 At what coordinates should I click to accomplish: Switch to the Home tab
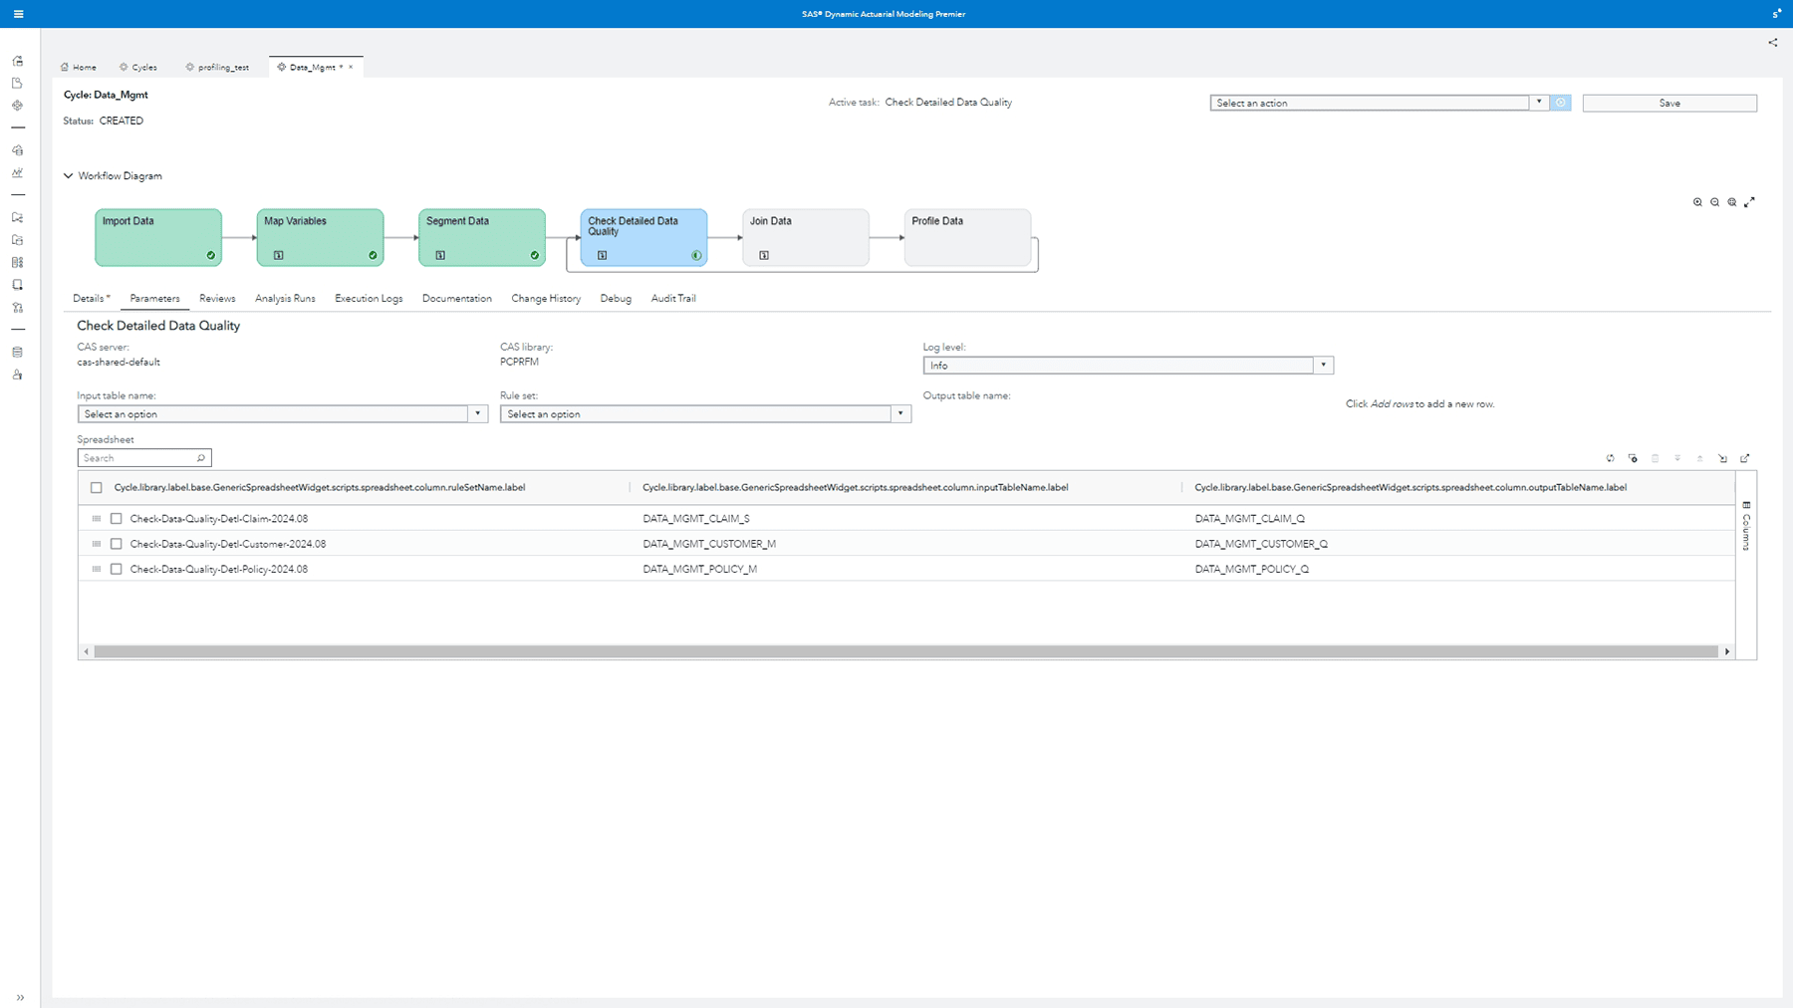coord(78,68)
